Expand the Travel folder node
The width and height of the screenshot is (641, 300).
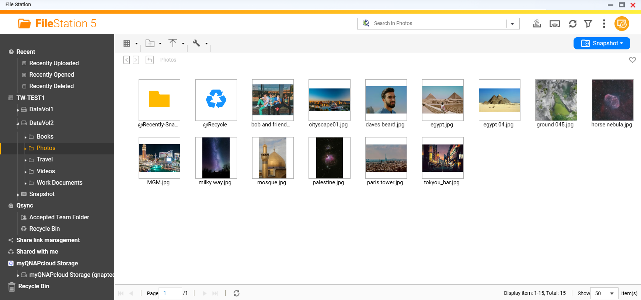tap(25, 160)
